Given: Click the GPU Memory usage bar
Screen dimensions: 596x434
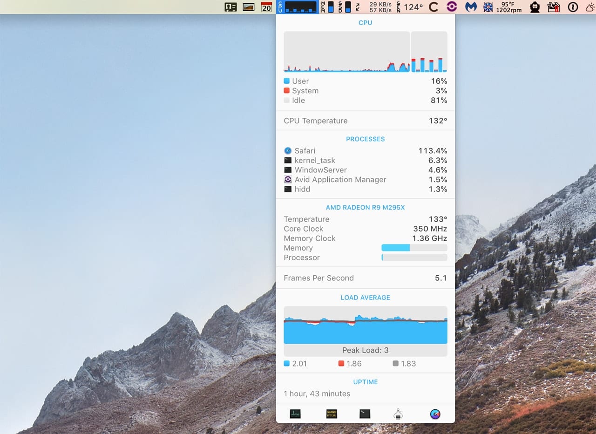Looking at the screenshot, I should (x=414, y=248).
